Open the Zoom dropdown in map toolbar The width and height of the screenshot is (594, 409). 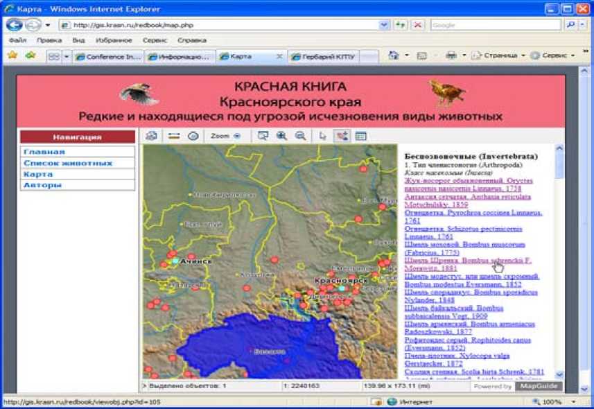pos(226,136)
